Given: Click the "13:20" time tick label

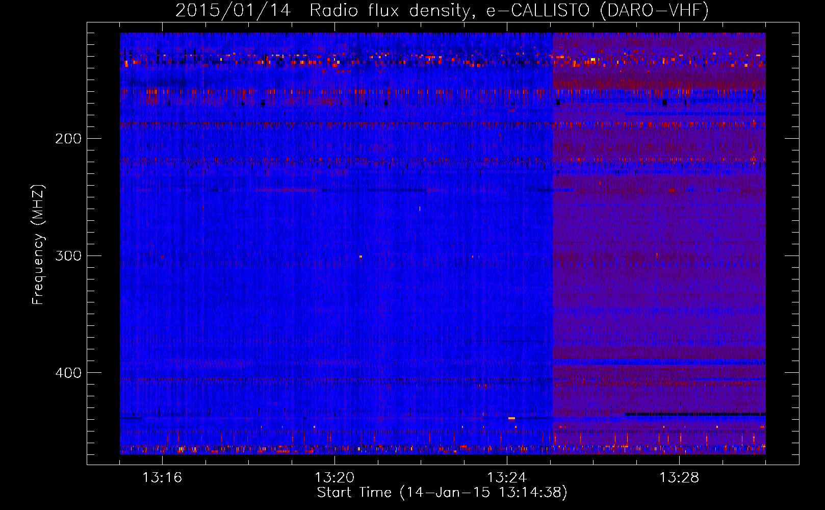Looking at the screenshot, I should 334,478.
